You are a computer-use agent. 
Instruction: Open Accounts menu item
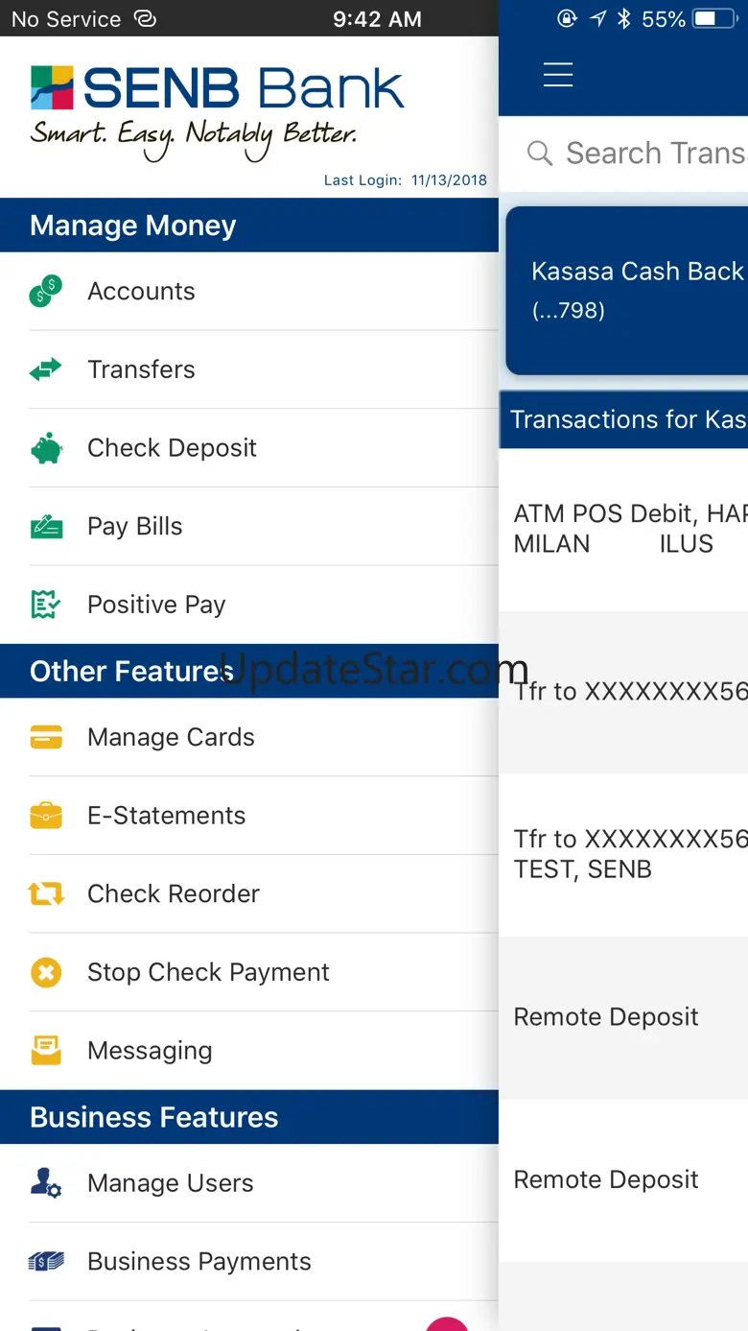pos(249,292)
